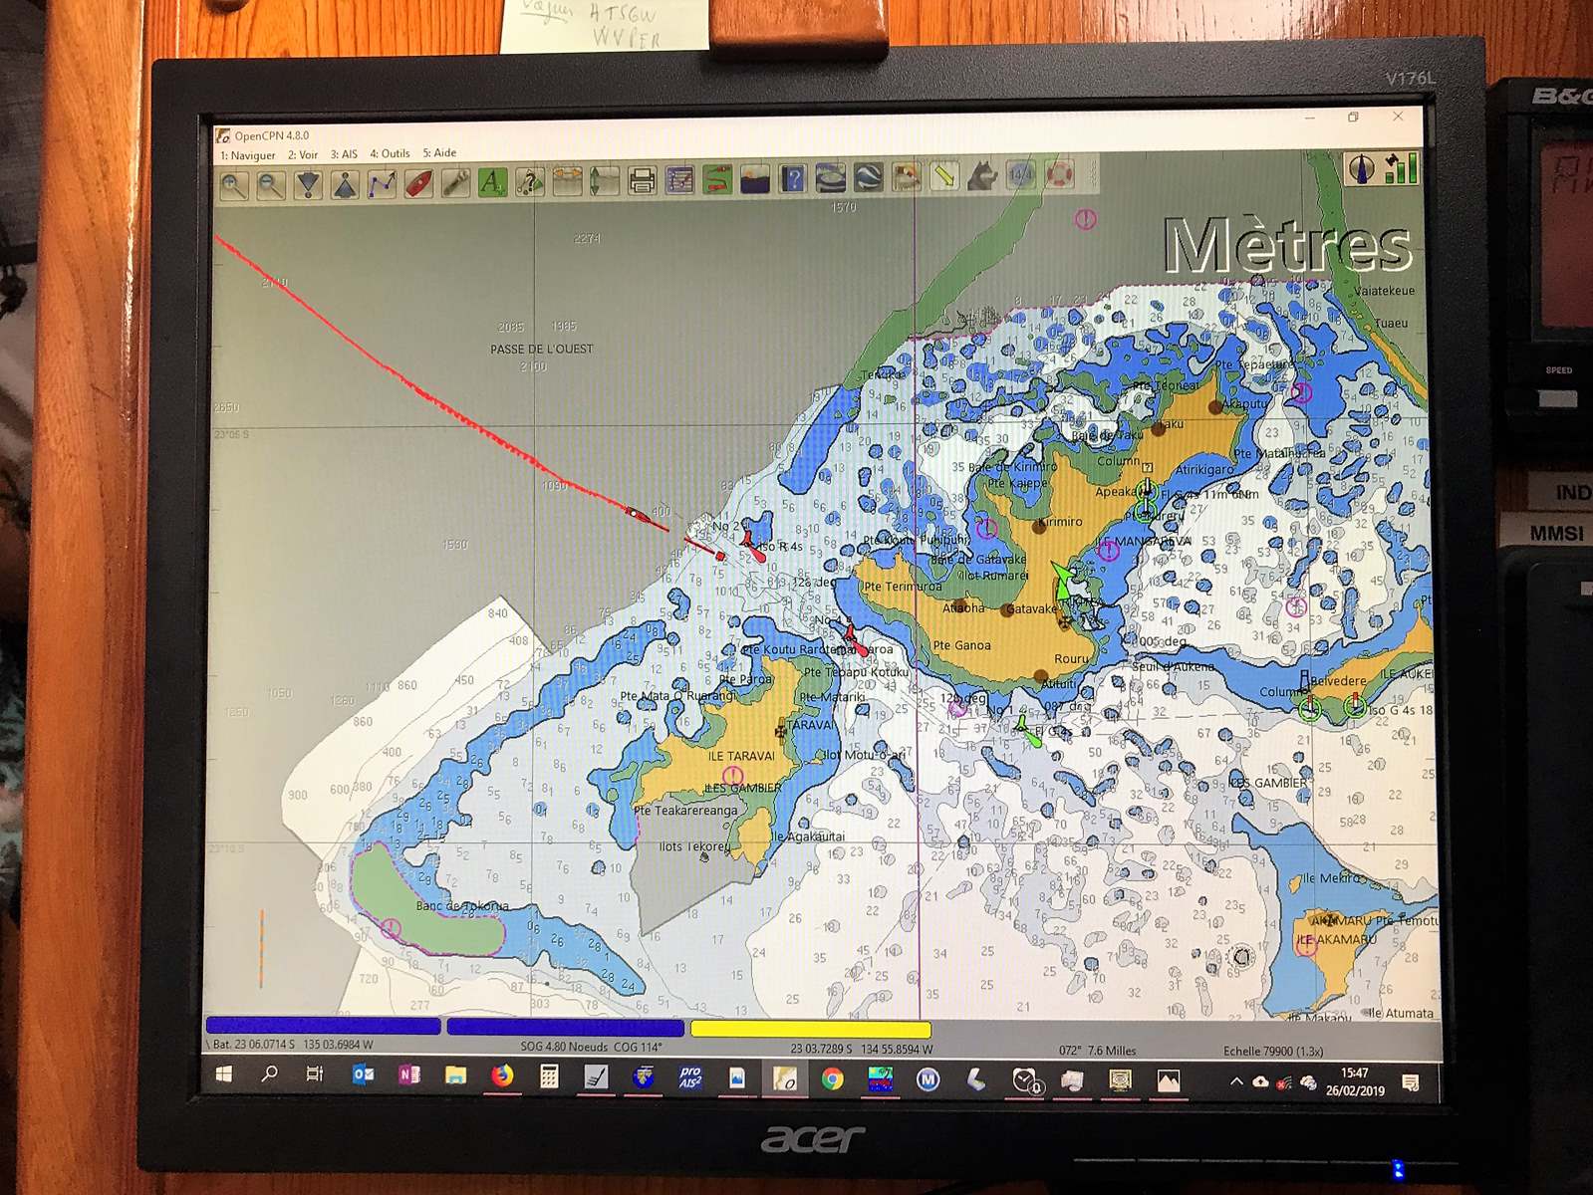
Task: Select the yellow chart bar segment
Action: 810,1029
